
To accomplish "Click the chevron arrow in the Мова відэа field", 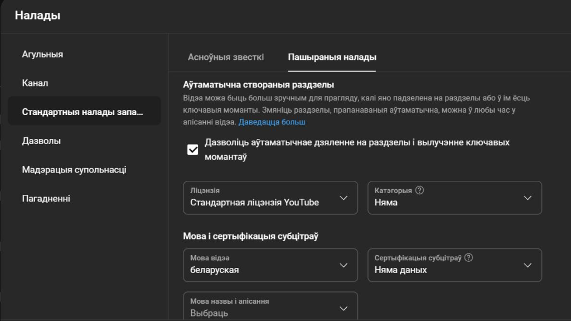I will 343,265.
